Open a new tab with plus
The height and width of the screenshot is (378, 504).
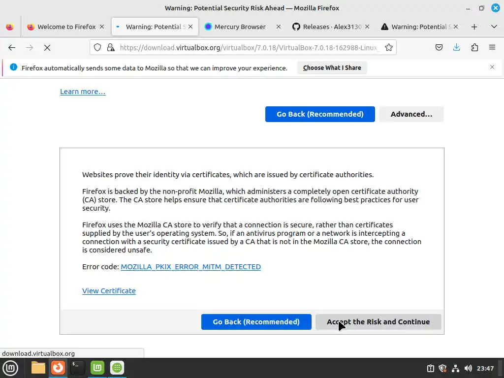[474, 27]
